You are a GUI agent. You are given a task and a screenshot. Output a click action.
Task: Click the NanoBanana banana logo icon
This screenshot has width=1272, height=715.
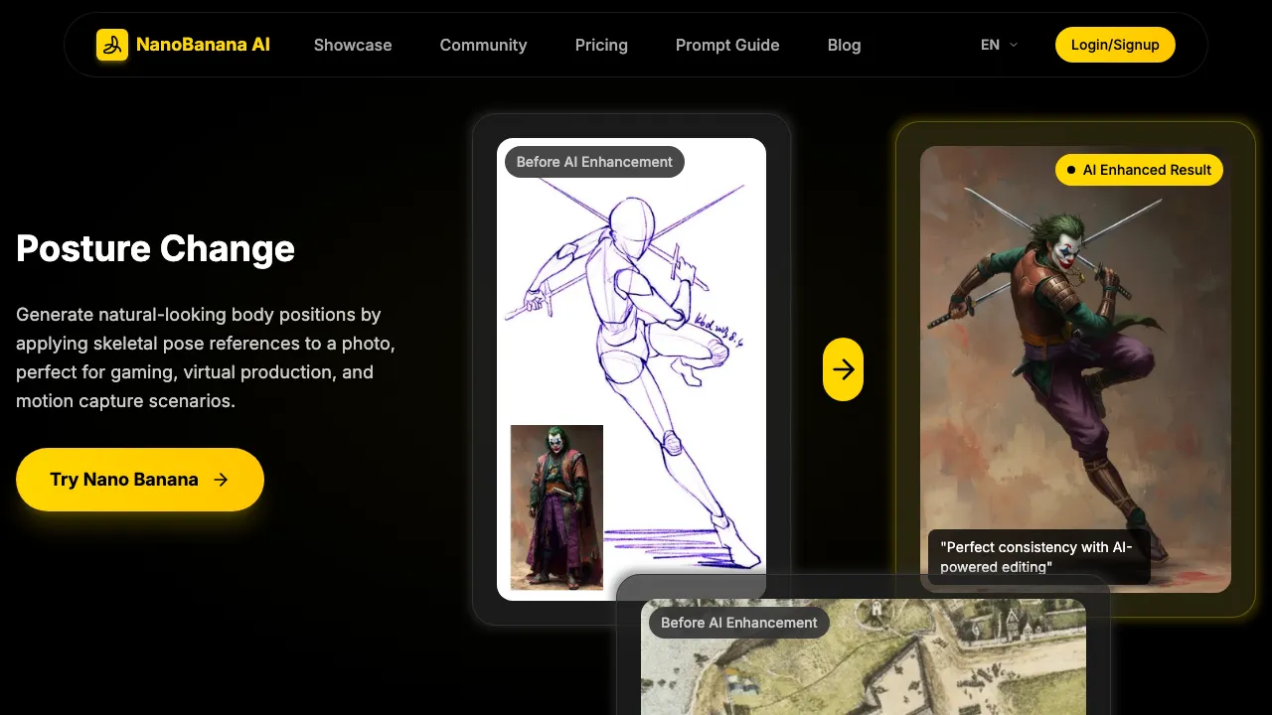(x=112, y=45)
